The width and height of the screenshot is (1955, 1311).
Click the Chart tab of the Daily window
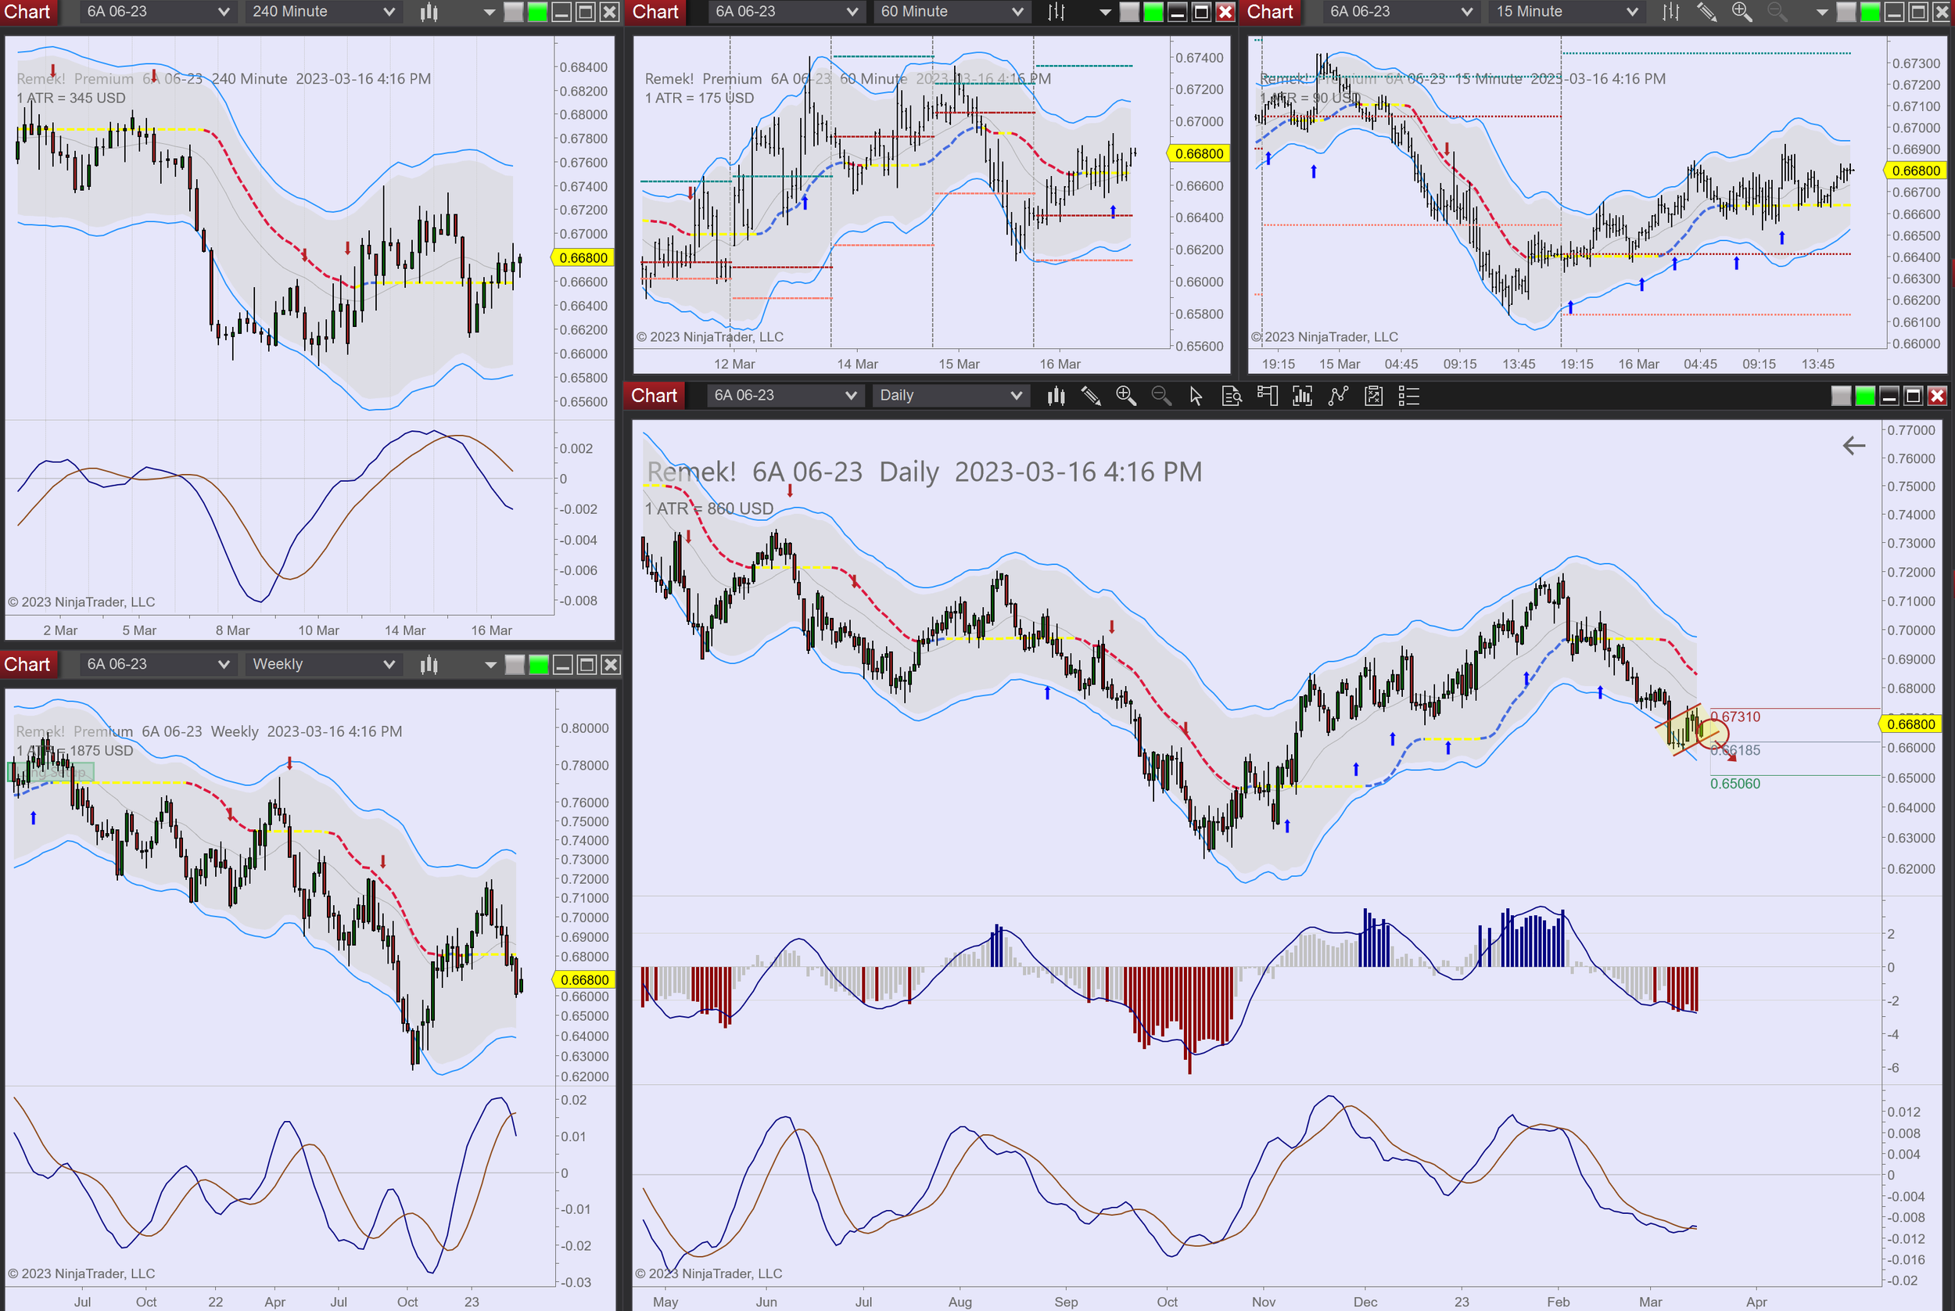click(654, 396)
